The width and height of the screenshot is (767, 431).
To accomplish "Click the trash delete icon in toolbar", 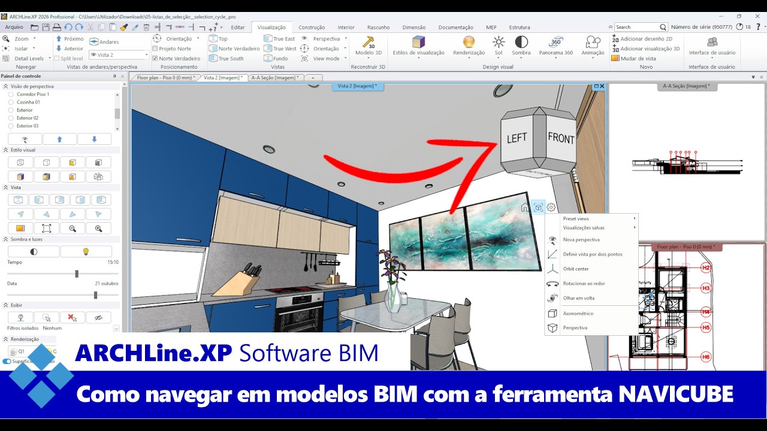I will point(147,27).
